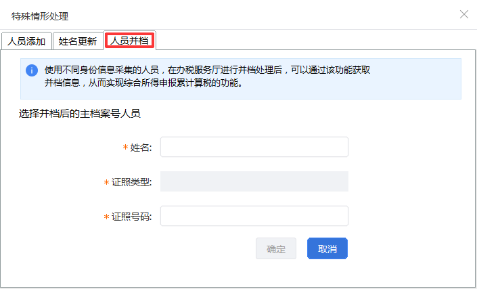
Task: Click the blue info icon in the banner
Action: [x=31, y=70]
